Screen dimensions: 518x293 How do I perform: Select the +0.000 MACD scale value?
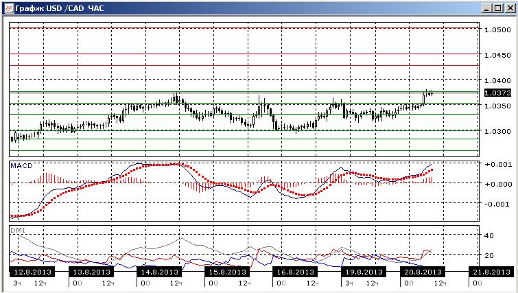[x=498, y=185]
